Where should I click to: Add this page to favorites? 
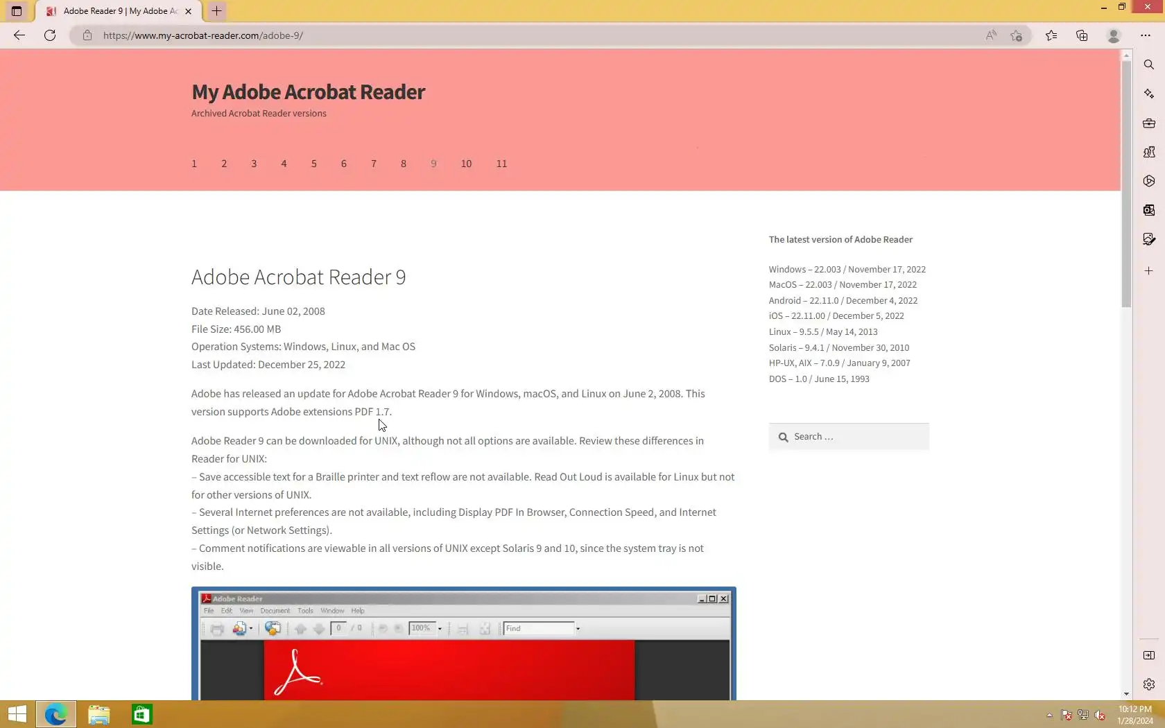coord(1017,35)
